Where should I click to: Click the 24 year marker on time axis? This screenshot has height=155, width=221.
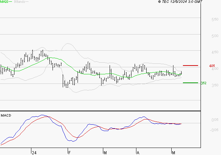click(x=34, y=153)
